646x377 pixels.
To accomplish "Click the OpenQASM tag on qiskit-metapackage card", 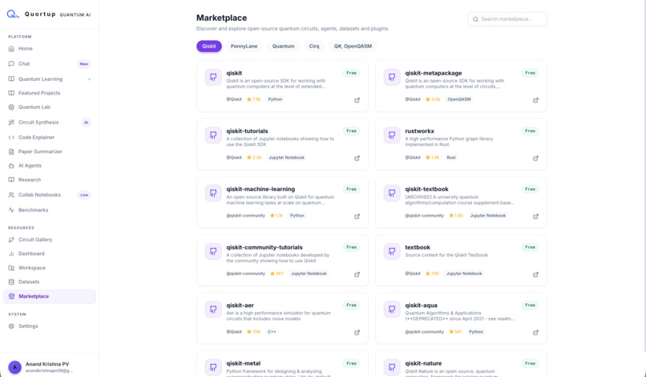I will [x=459, y=99].
